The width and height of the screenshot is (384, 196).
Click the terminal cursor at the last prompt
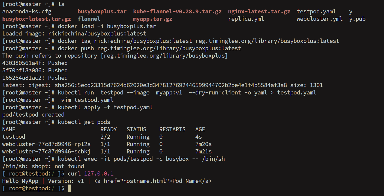pos(69,188)
